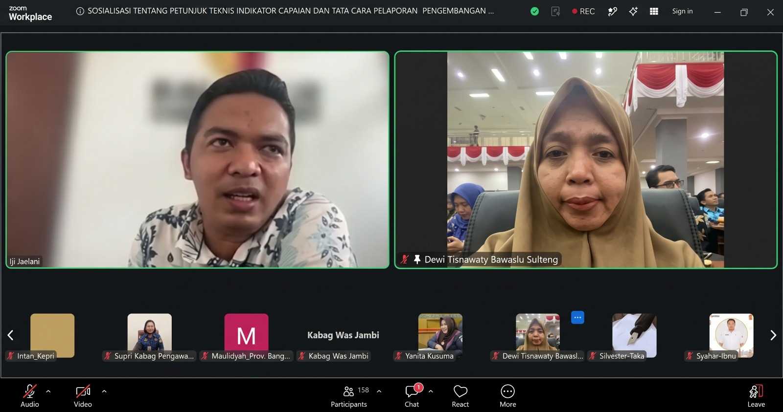Select the Intan_Kepri participant thumbnail
The height and width of the screenshot is (412, 783).
point(52,336)
